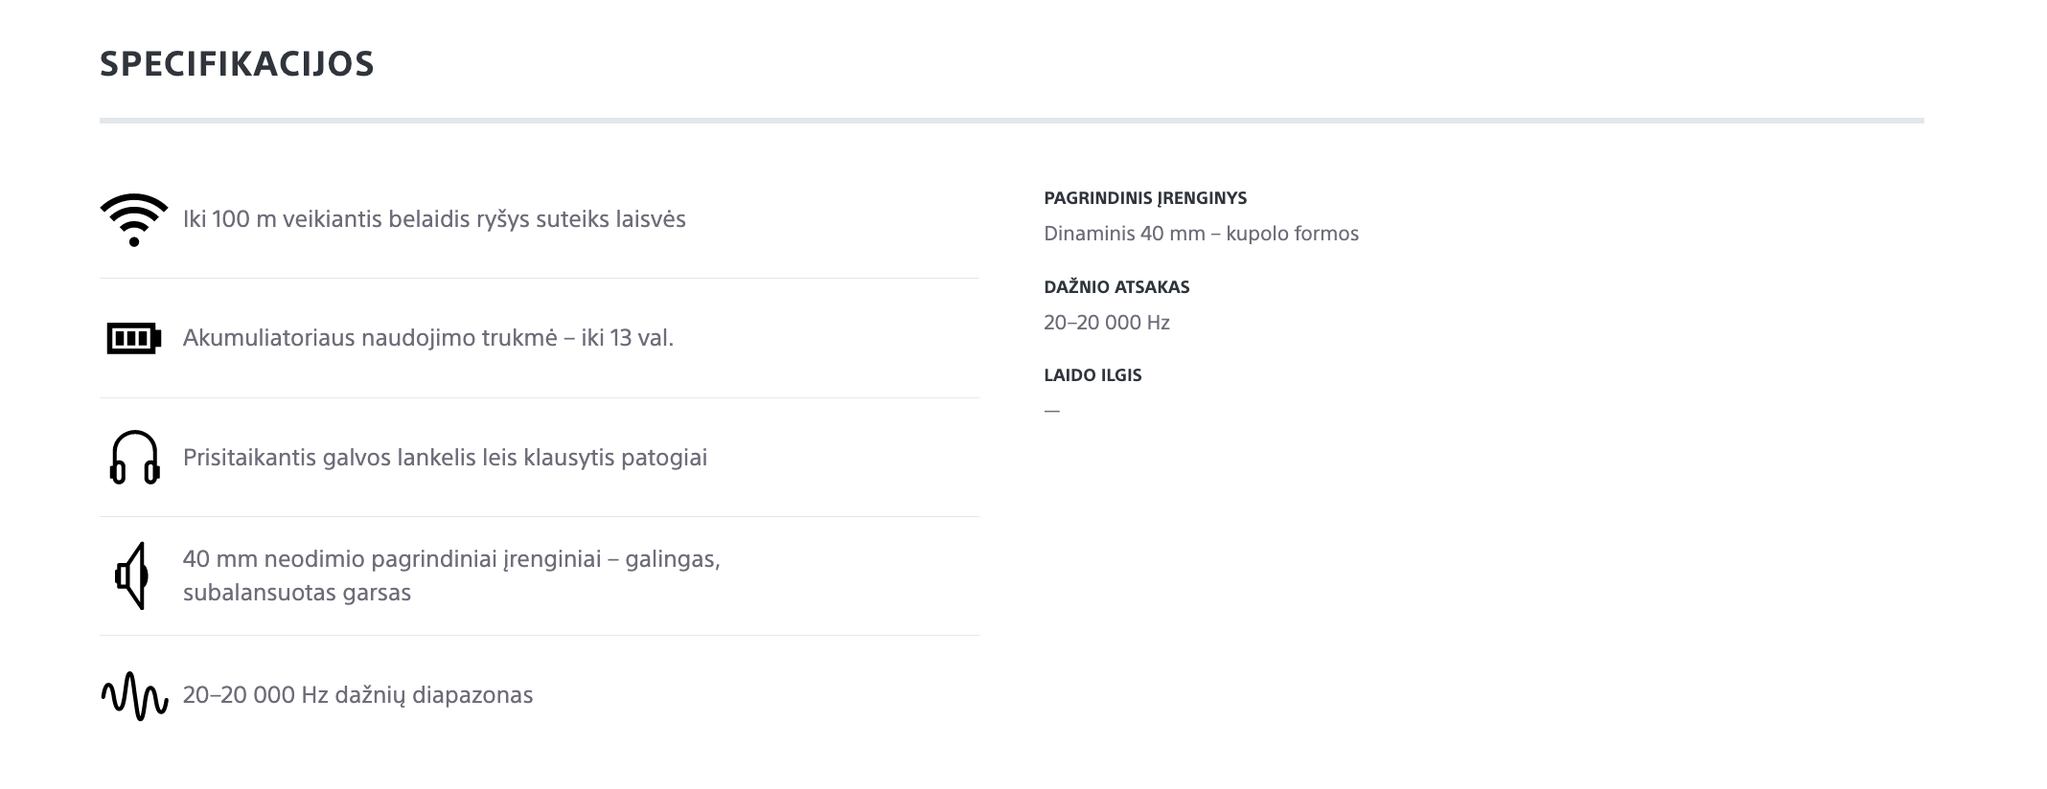Select the SPECIFIKACIJOS heading

[237, 64]
